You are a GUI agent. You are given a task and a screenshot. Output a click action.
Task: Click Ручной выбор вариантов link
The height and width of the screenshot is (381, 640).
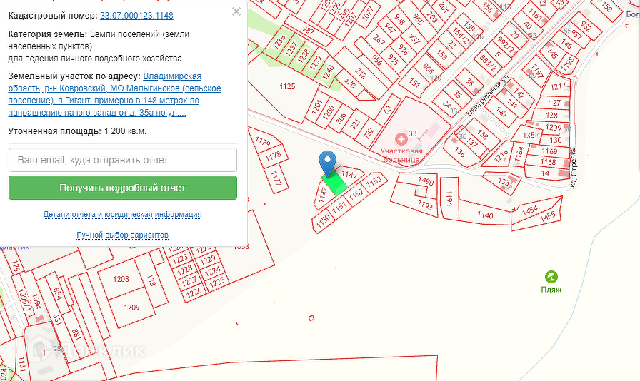click(122, 235)
